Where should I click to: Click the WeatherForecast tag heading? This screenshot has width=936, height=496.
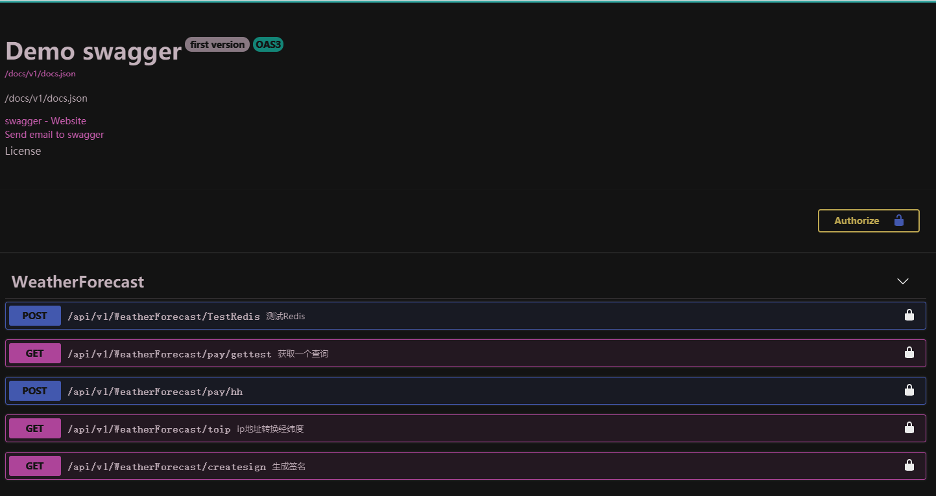(x=78, y=282)
